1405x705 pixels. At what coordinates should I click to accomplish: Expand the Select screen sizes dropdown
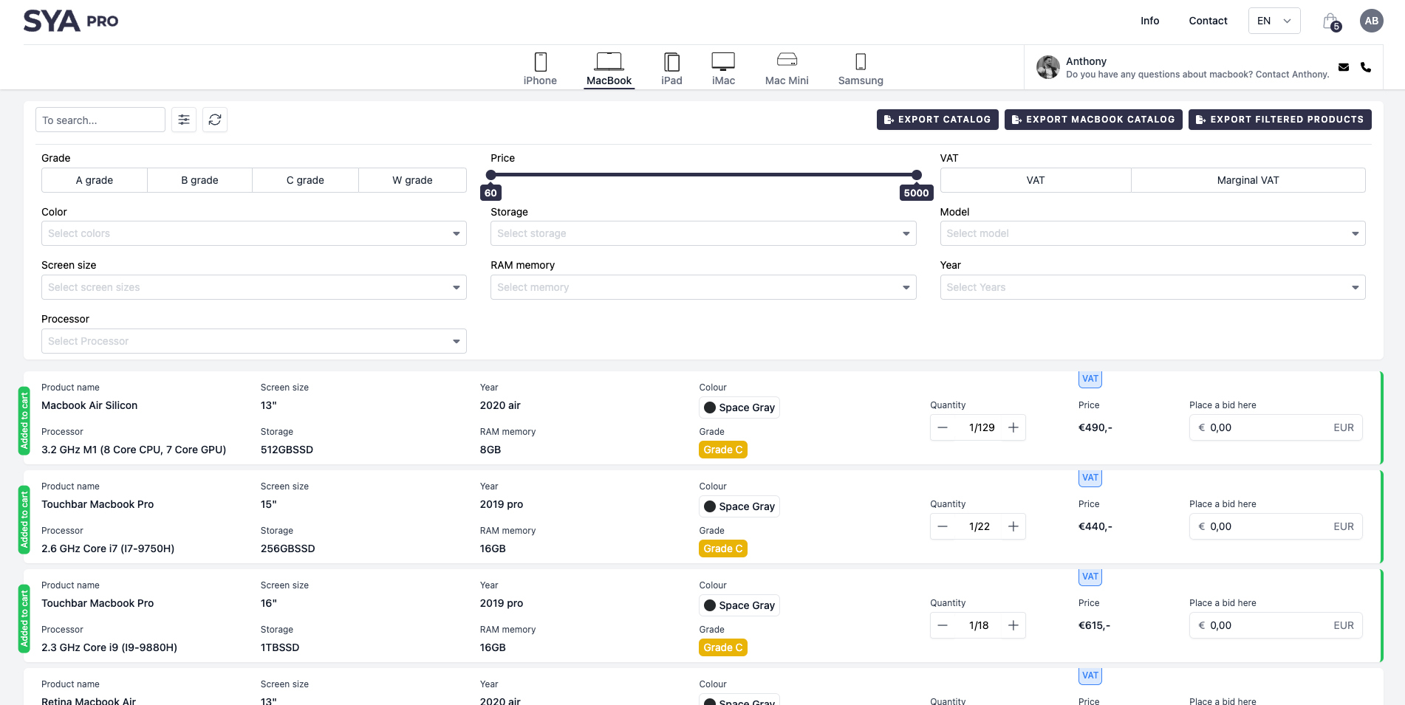coord(254,287)
